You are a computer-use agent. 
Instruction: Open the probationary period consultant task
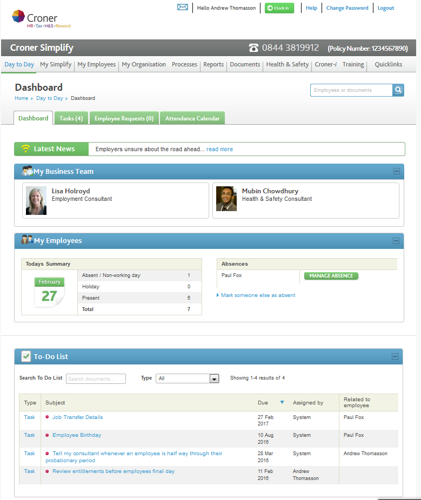[134, 457]
